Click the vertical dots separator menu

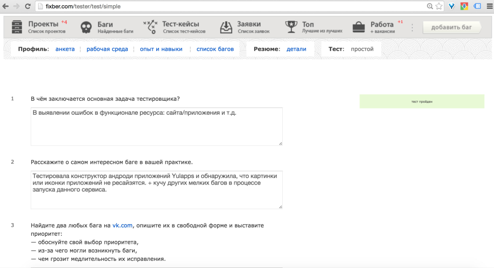(x=412, y=27)
